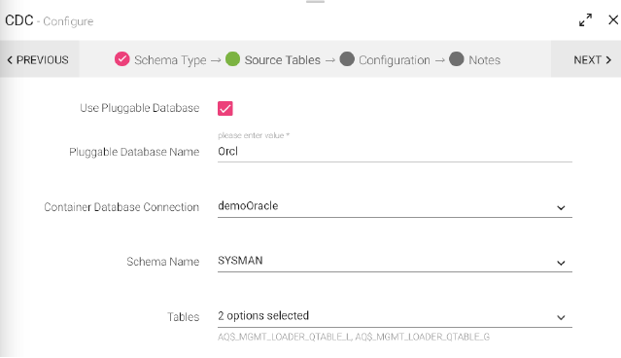This screenshot has height=358, width=621.
Task: Go to the Schema Type step
Action: click(170, 60)
